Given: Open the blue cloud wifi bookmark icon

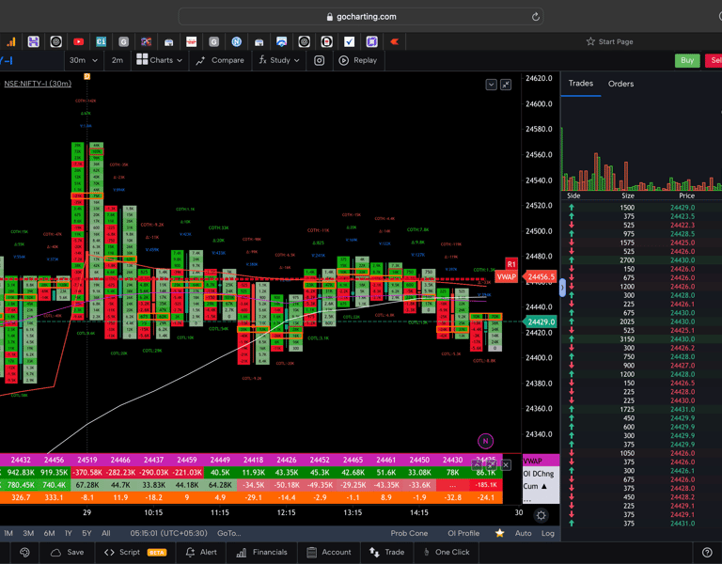Looking at the screenshot, I should click(x=281, y=42).
